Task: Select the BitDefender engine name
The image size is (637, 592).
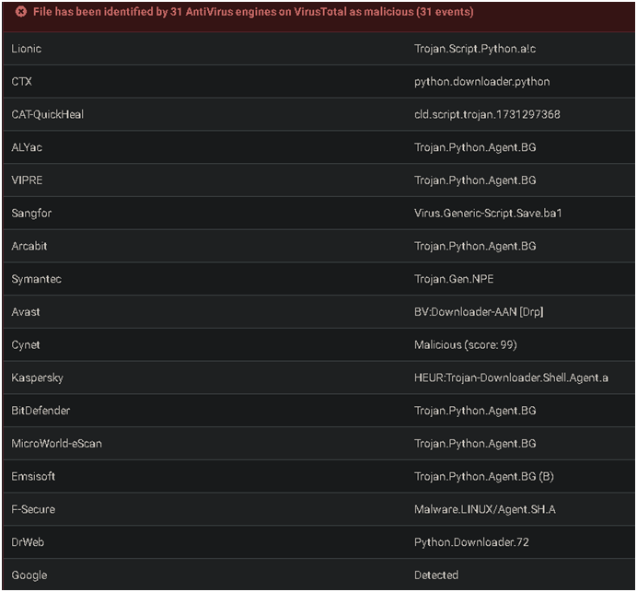Action: coord(41,411)
